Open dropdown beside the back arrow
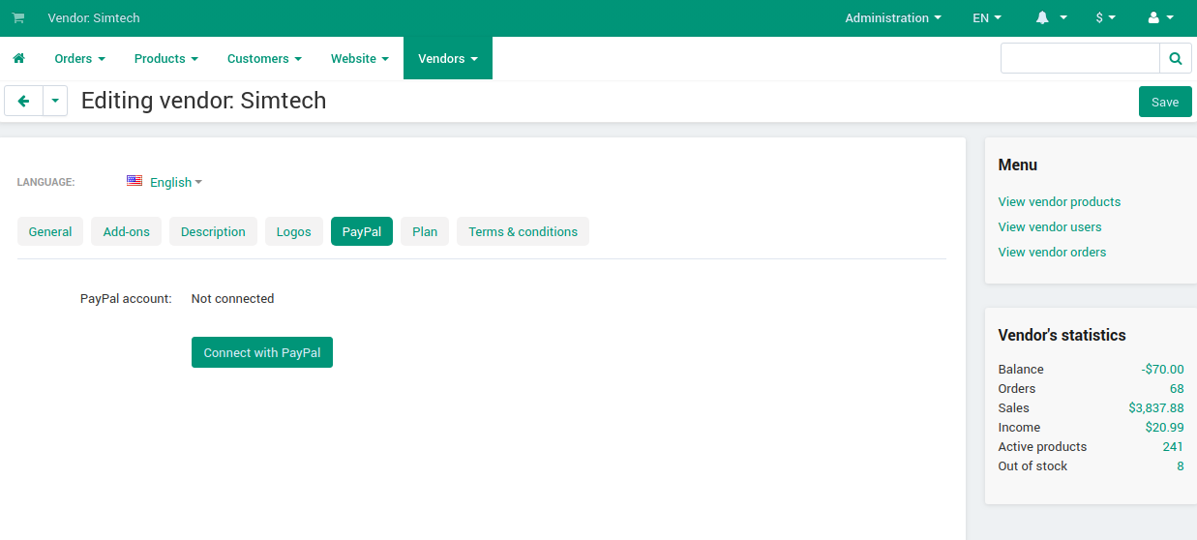Image resolution: width=1197 pixels, height=540 pixels. click(x=55, y=101)
